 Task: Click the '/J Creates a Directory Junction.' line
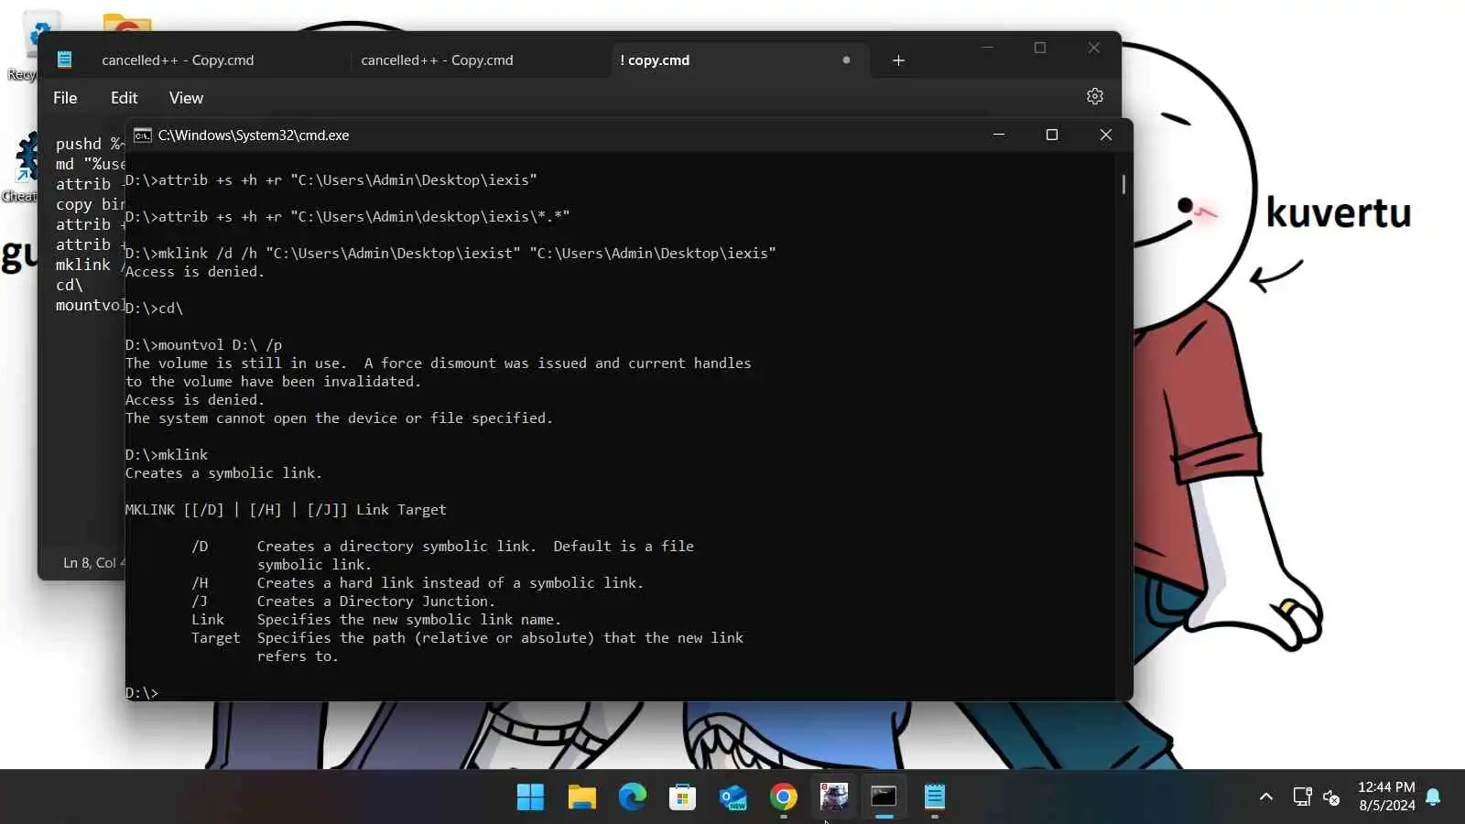[x=343, y=602]
